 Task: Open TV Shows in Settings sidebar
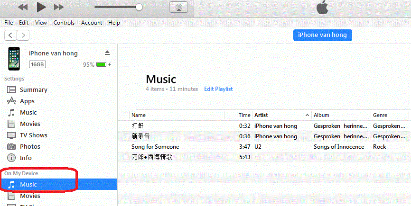pos(34,135)
